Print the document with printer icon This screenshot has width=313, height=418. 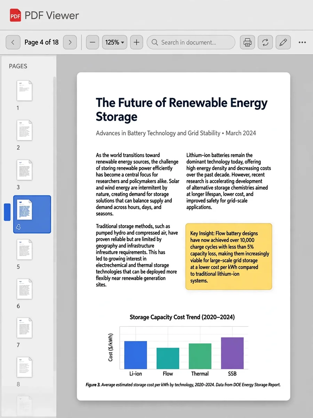[247, 42]
